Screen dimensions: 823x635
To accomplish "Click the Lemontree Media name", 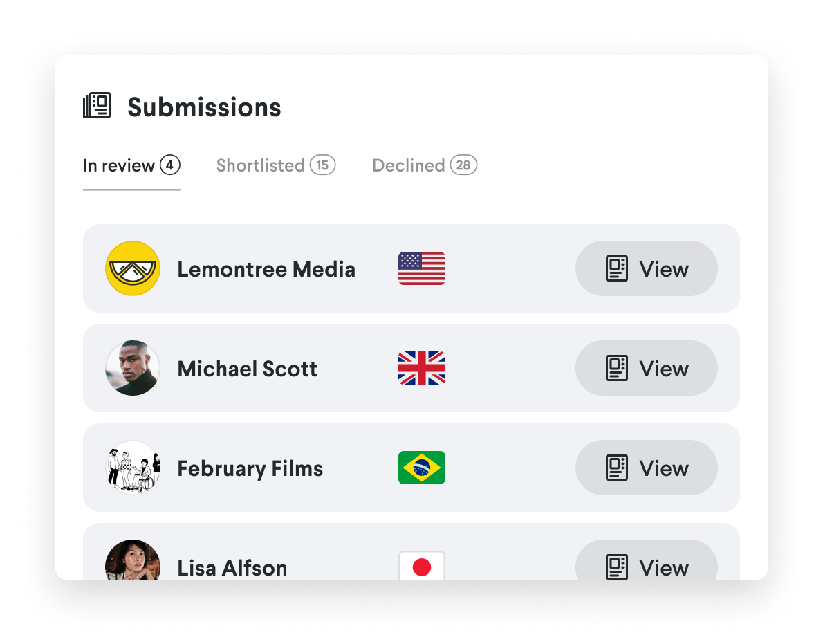I will click(266, 269).
